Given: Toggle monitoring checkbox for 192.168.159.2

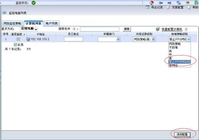Looking at the screenshot, I should tap(19, 39).
